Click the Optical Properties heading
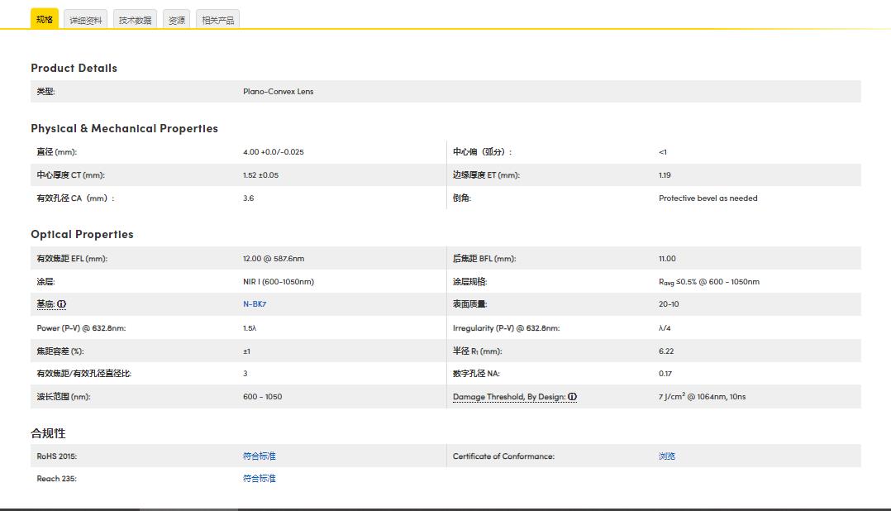This screenshot has height=511, width=891. [82, 234]
